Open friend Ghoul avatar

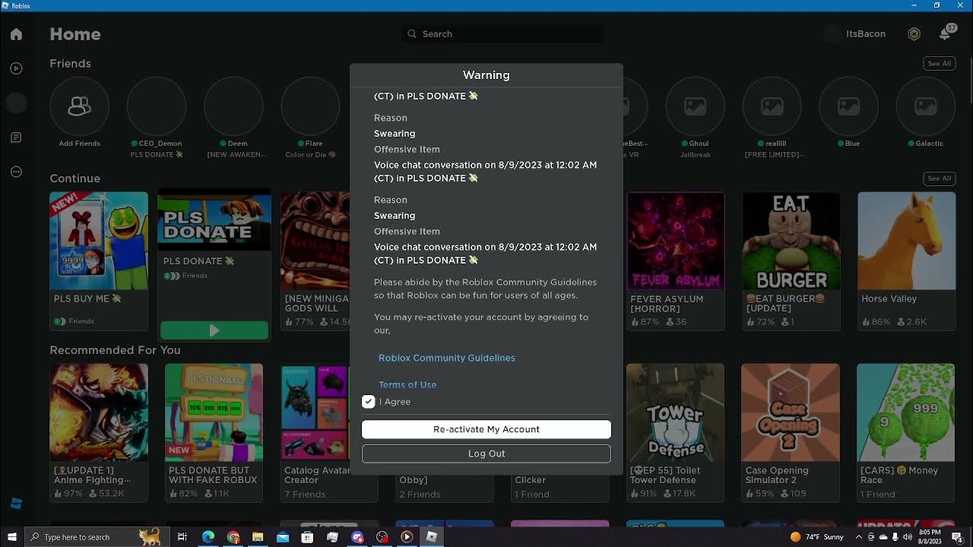tap(695, 106)
